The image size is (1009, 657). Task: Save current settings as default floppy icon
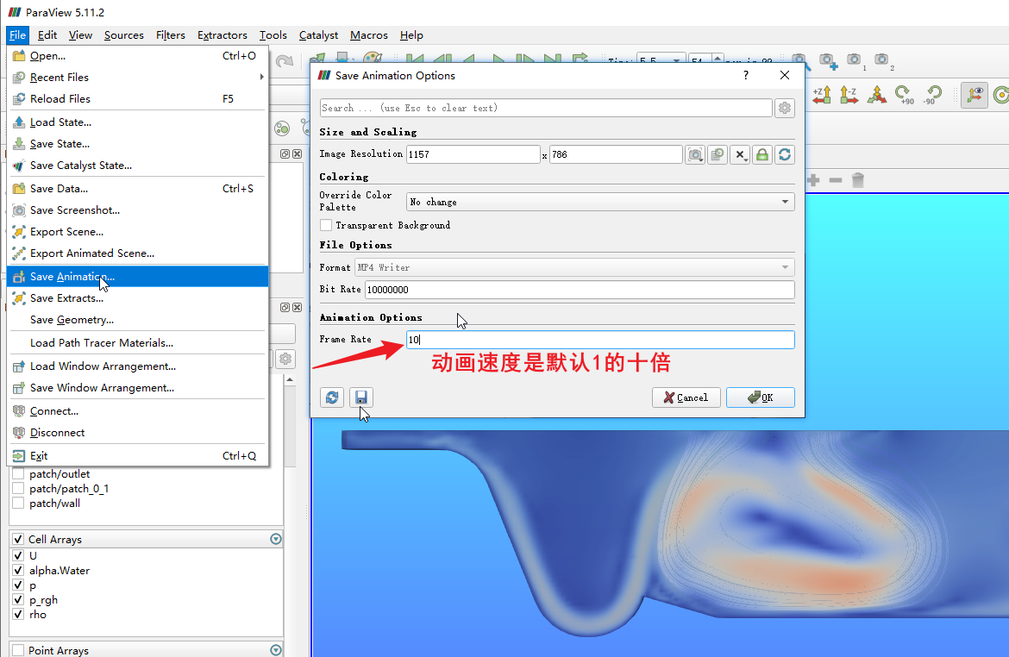coord(361,397)
